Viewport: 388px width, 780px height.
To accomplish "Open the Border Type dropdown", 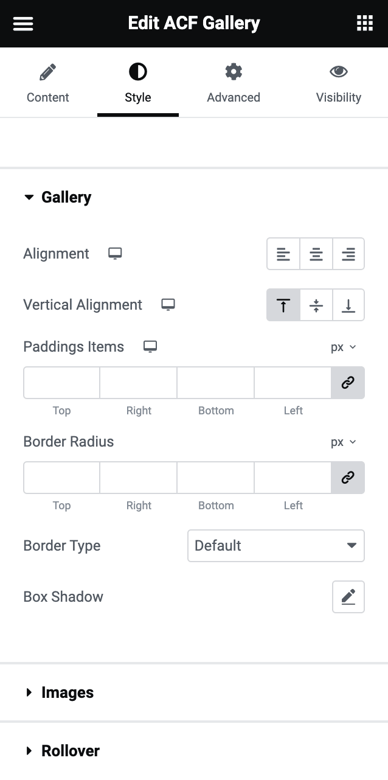I will click(x=275, y=546).
